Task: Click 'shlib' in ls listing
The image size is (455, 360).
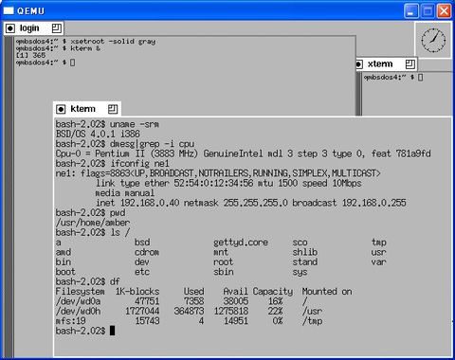Action: (305, 252)
